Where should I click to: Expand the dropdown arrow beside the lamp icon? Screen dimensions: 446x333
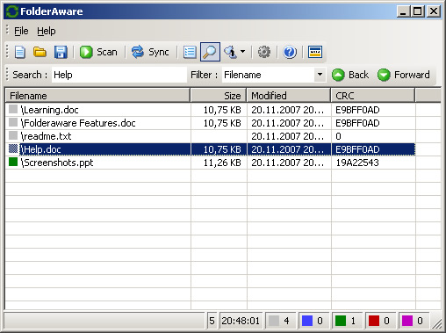pos(242,52)
